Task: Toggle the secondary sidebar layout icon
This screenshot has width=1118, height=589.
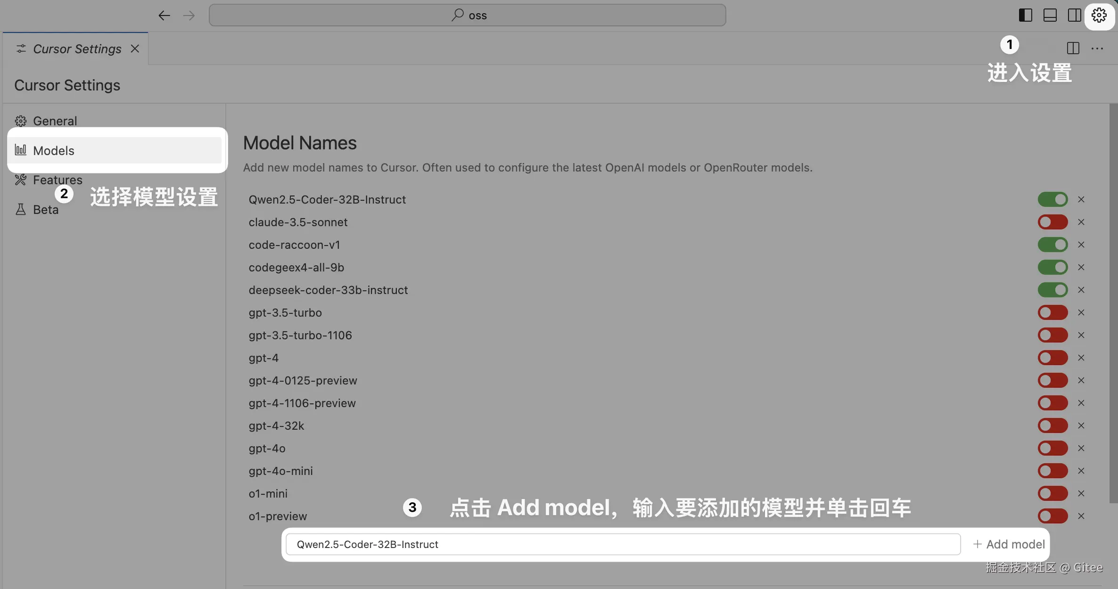Action: [1074, 16]
